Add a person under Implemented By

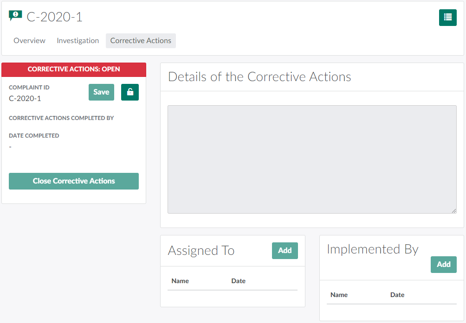point(443,265)
